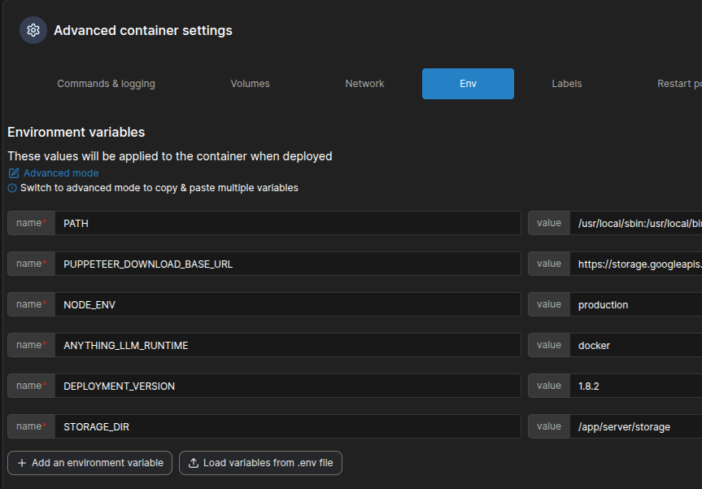Click the PATH name input field
The width and height of the screenshot is (702, 489).
click(287, 223)
